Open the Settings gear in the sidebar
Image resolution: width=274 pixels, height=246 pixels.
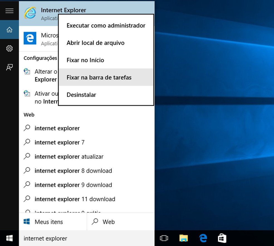coord(9,48)
